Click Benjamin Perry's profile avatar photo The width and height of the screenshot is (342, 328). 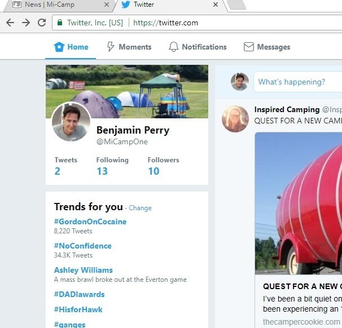click(x=71, y=122)
